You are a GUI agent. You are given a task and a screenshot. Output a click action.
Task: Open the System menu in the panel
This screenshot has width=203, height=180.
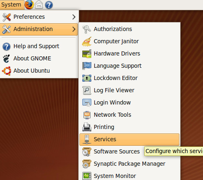(12, 5)
